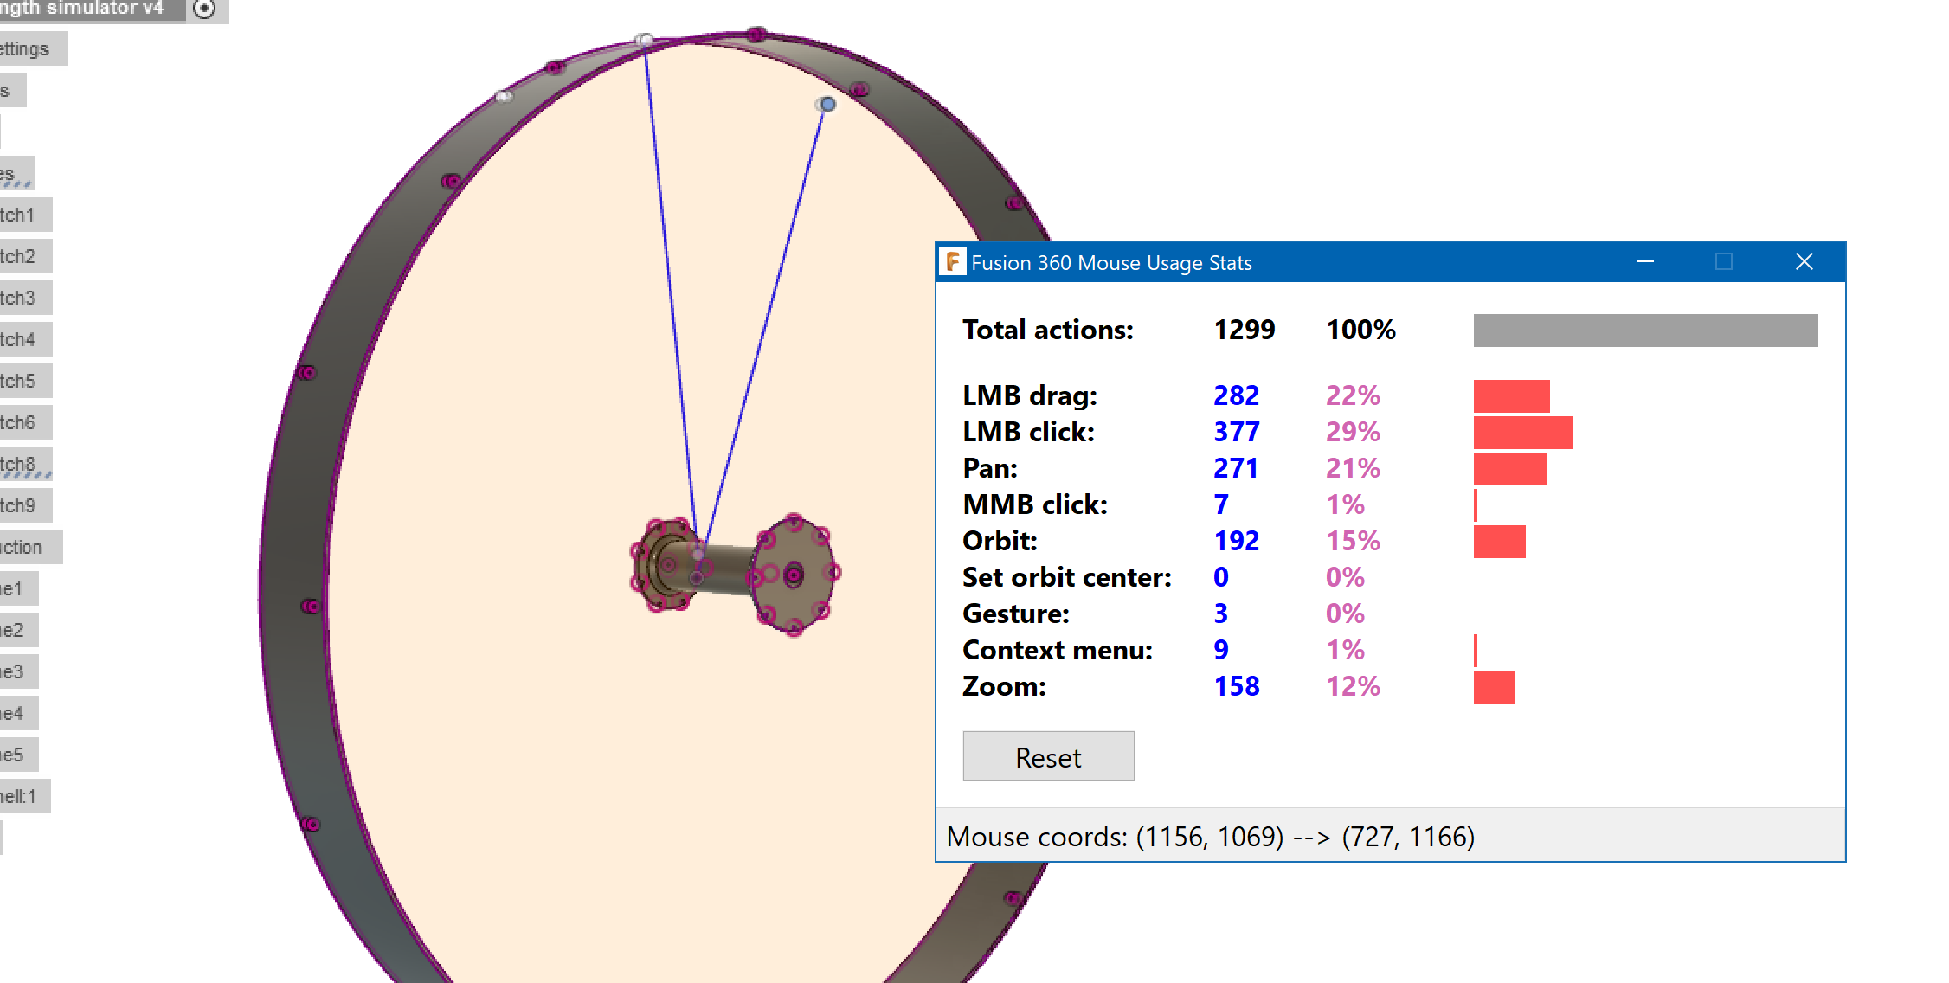Screen dimensions: 1949x983
Task: Click the Total actions value 1299
Action: tap(1245, 330)
